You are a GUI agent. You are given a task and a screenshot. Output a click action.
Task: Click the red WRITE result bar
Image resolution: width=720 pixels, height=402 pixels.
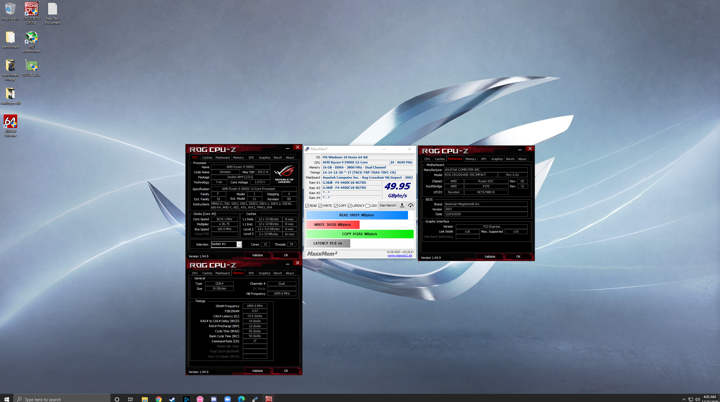click(333, 224)
